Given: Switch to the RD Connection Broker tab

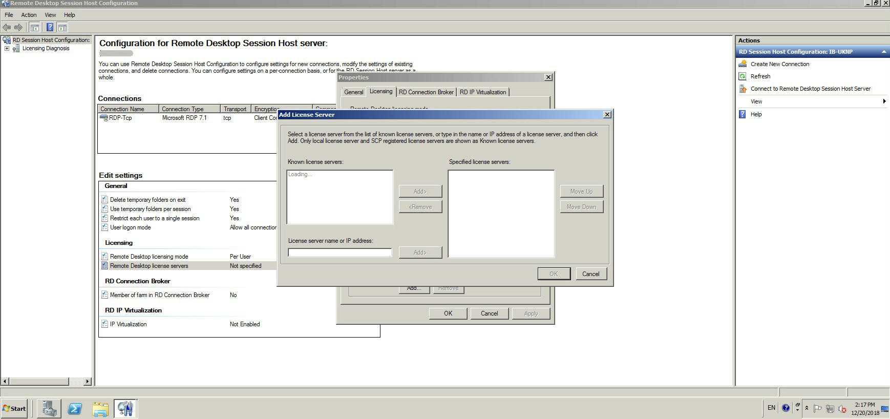Looking at the screenshot, I should click(426, 92).
